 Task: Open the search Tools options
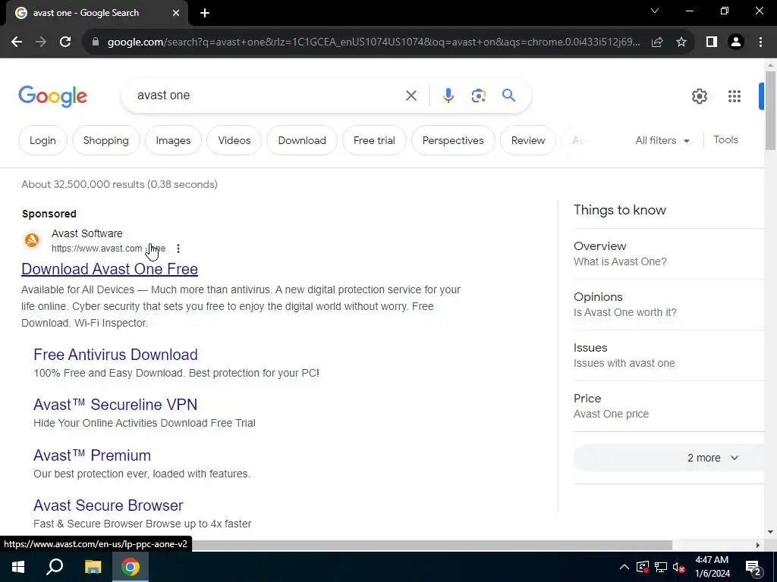(x=725, y=140)
